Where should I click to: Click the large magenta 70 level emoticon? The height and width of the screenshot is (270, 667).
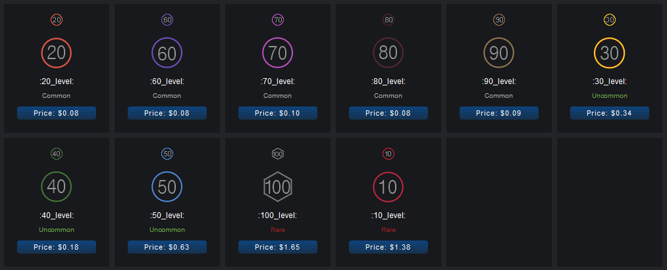(278, 53)
